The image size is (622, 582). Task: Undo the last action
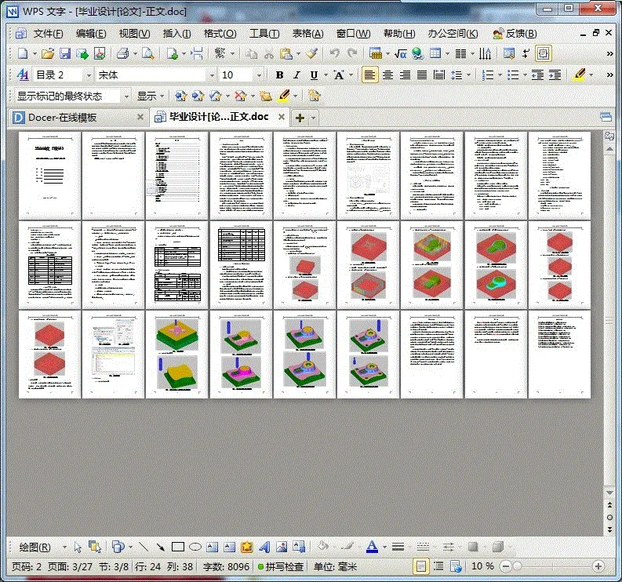tap(335, 53)
